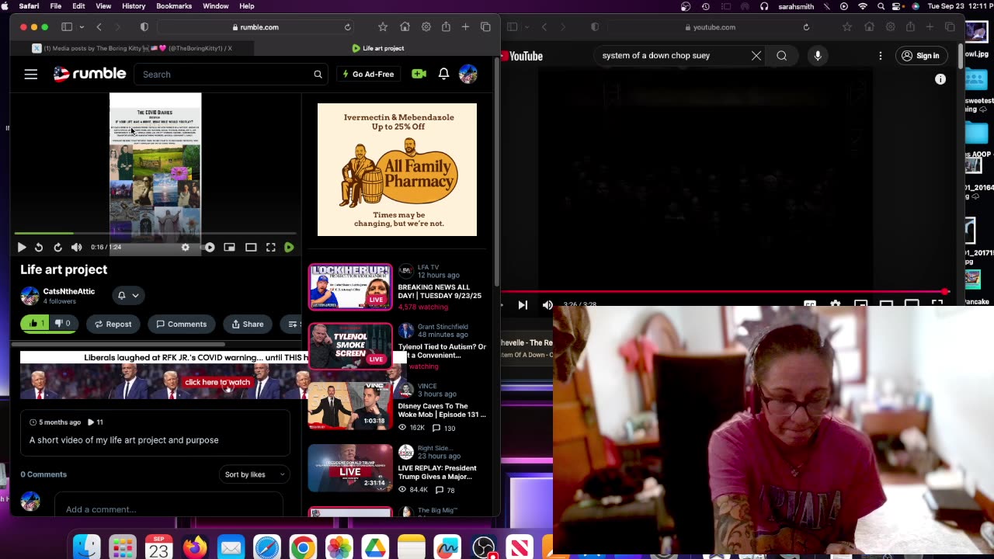The height and width of the screenshot is (559, 994).
Task: Switch Rumble player to theater mode
Action: [251, 247]
